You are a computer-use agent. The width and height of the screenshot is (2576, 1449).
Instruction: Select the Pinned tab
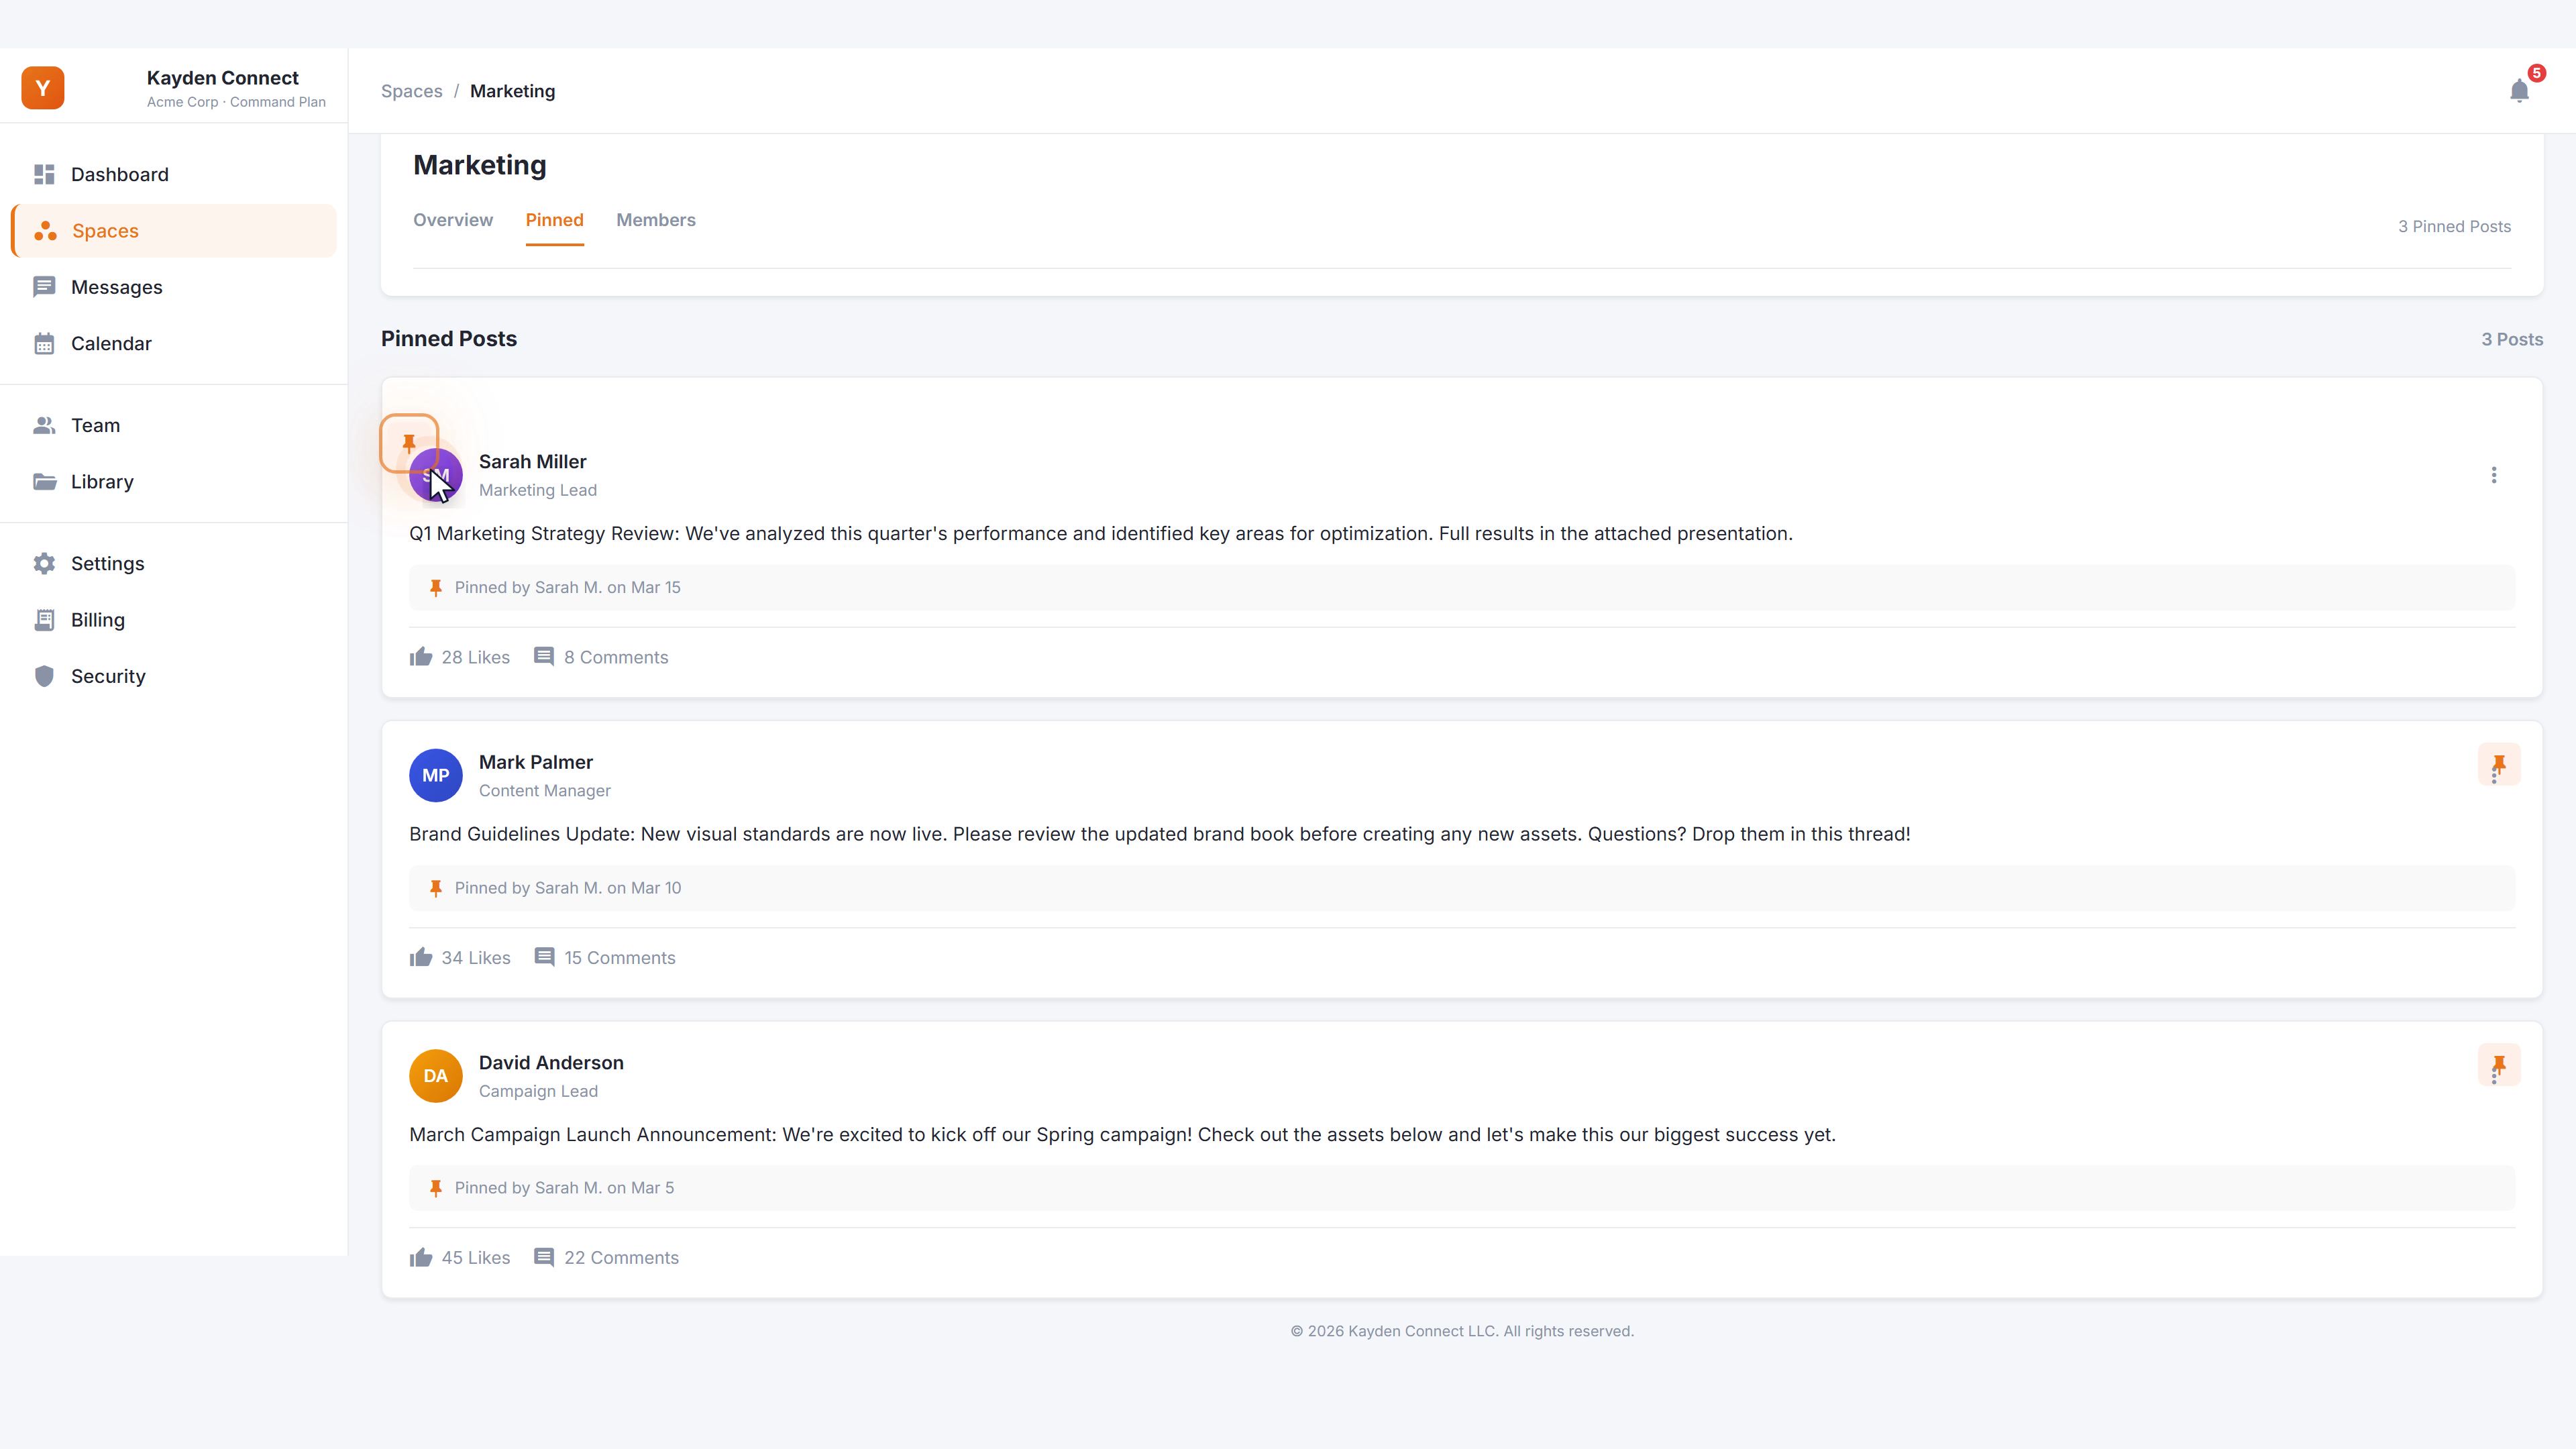[x=554, y=220]
